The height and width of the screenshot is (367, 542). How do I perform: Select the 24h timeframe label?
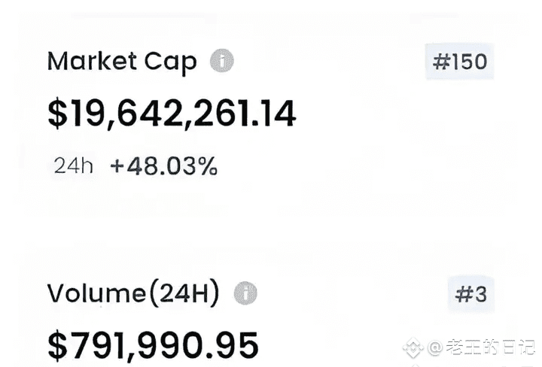click(74, 166)
